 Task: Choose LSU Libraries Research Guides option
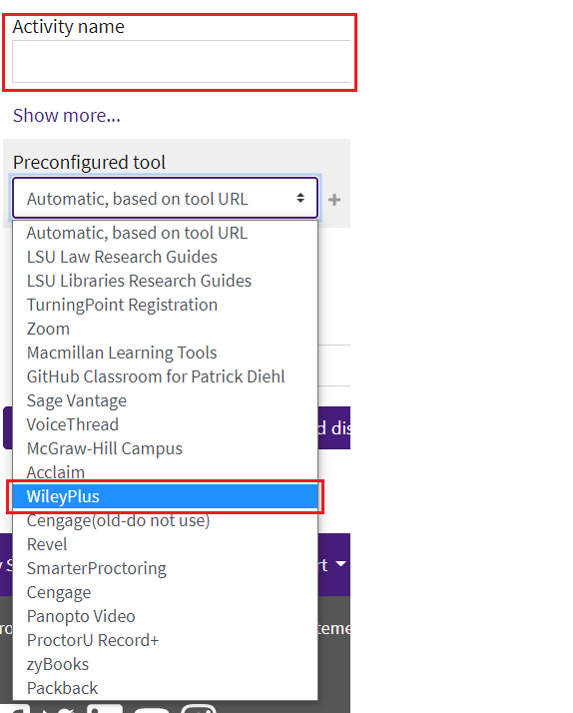pos(165,281)
